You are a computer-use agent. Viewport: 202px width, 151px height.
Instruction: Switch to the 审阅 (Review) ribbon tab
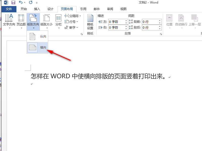110,9
